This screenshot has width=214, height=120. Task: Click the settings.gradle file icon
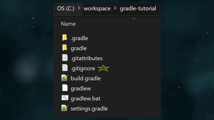pyautogui.click(x=65, y=108)
